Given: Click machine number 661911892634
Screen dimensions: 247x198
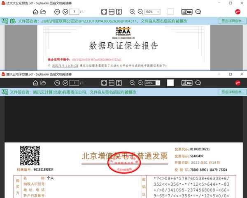Looking at the screenshot, I should (44, 170).
